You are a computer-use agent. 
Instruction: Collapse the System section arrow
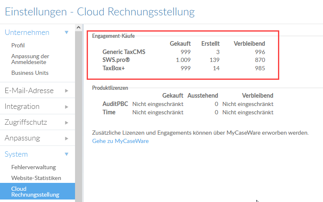click(67, 154)
